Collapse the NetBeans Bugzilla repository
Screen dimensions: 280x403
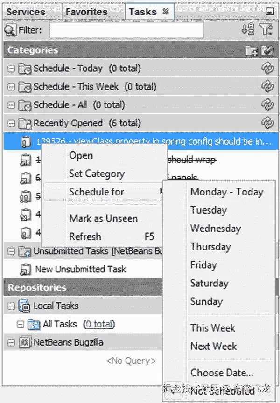pyautogui.click(x=11, y=343)
